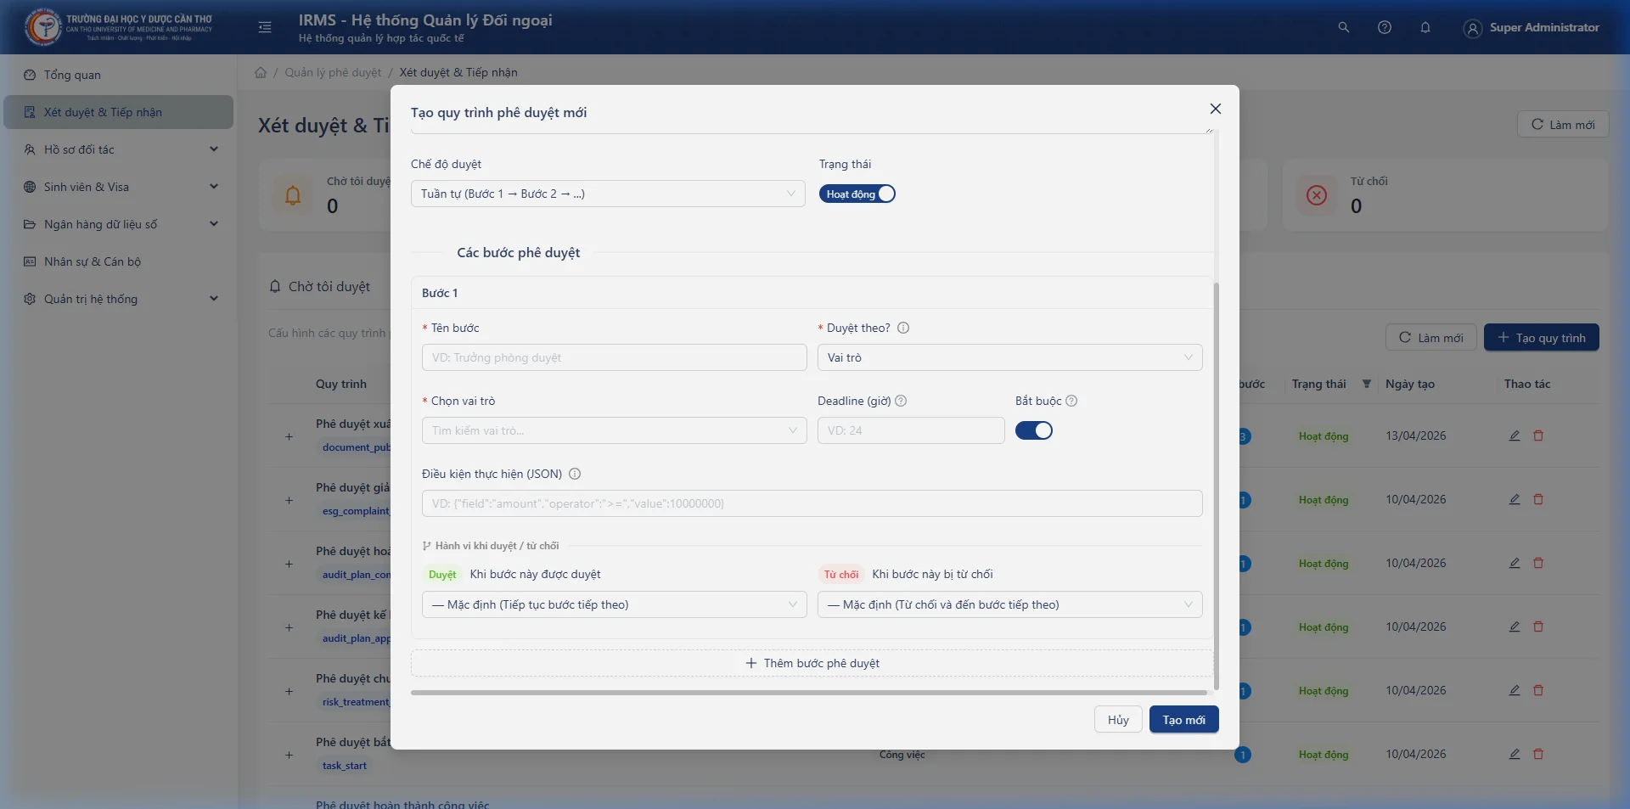The width and height of the screenshot is (1630, 809).
Task: Open the Chọn vai trò search dropdown
Action: pos(615,430)
